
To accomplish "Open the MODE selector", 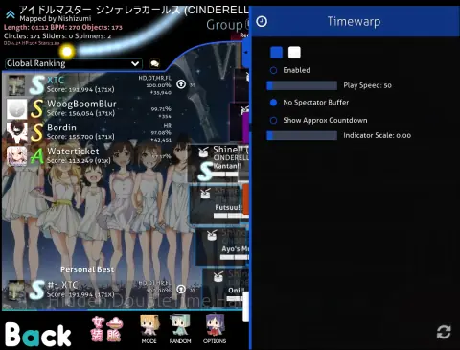I will 149,329.
